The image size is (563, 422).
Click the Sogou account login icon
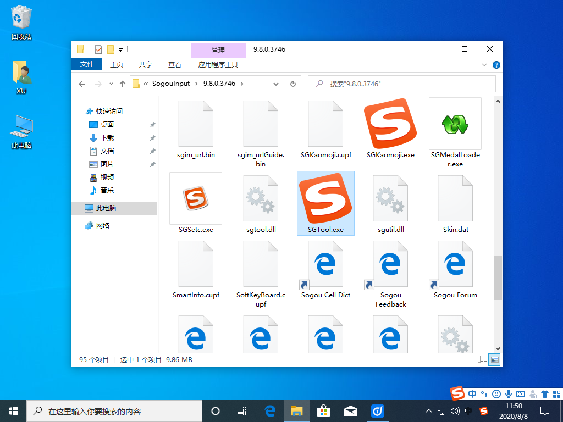532,393
